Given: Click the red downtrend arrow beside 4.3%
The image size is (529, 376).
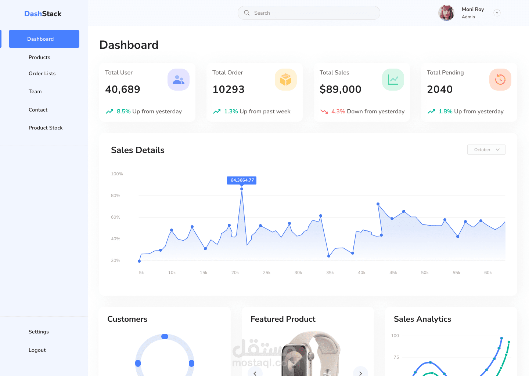Looking at the screenshot, I should tap(324, 112).
